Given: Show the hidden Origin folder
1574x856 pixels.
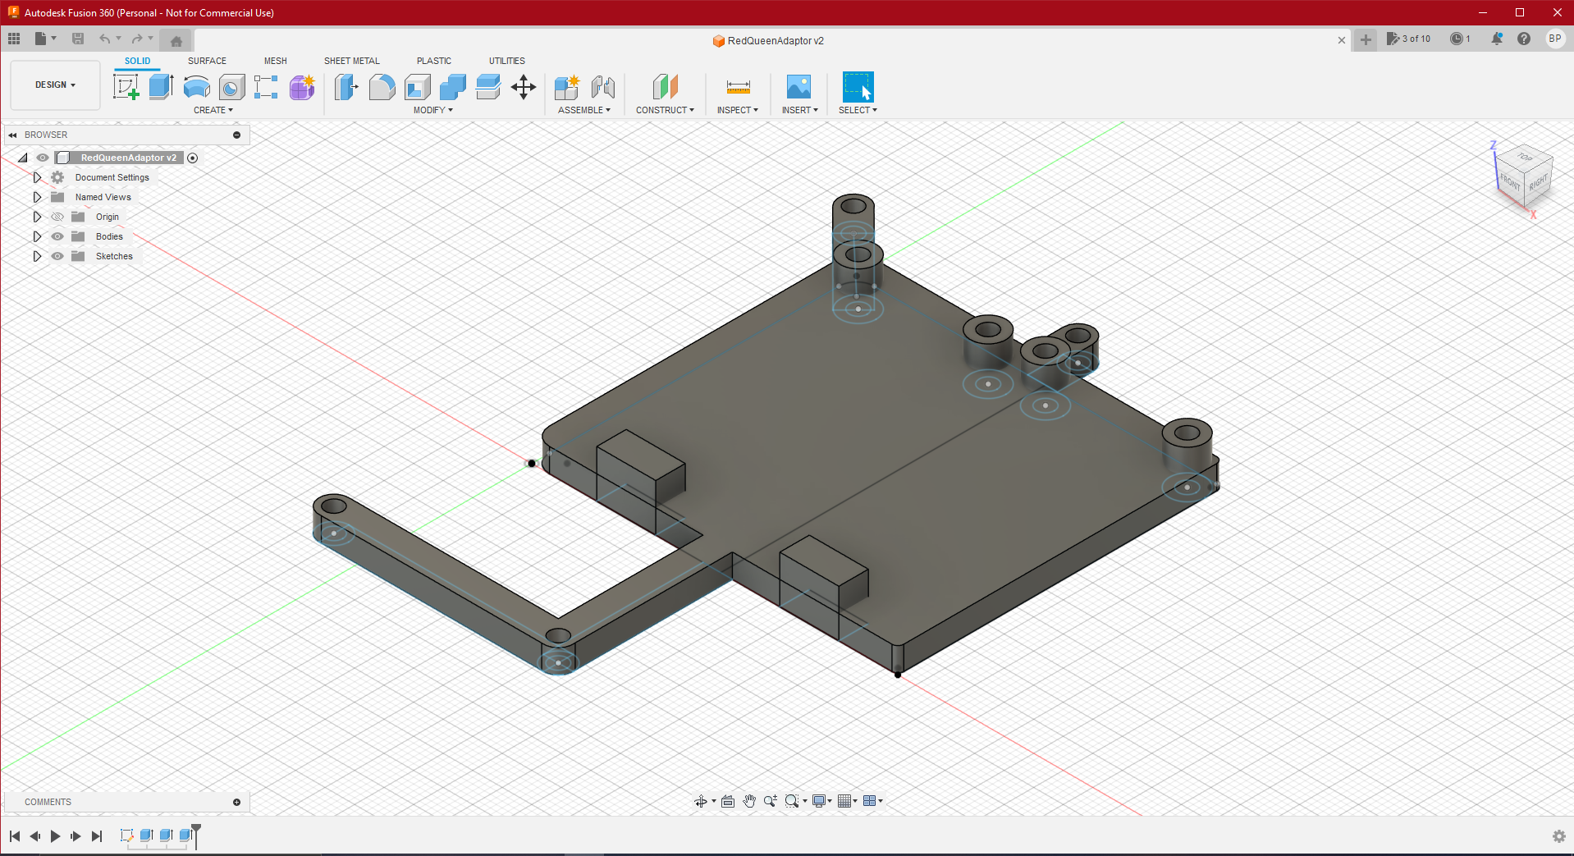Looking at the screenshot, I should pos(57,217).
